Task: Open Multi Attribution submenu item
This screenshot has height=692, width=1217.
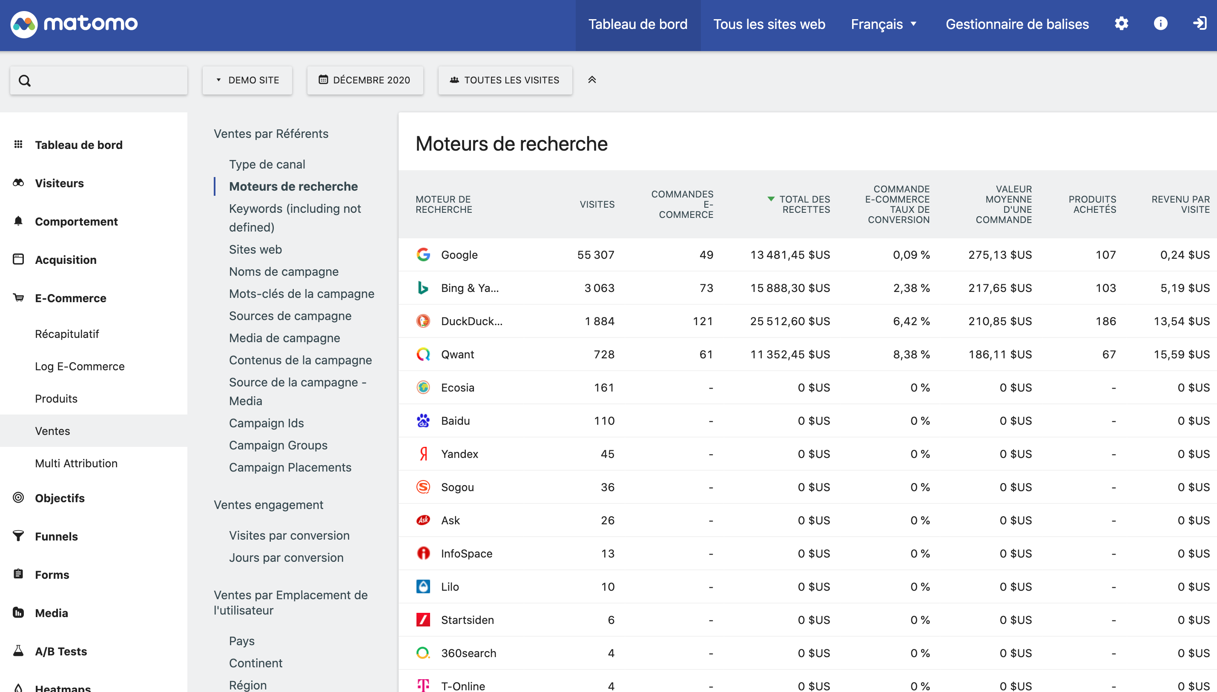Action: [76, 463]
